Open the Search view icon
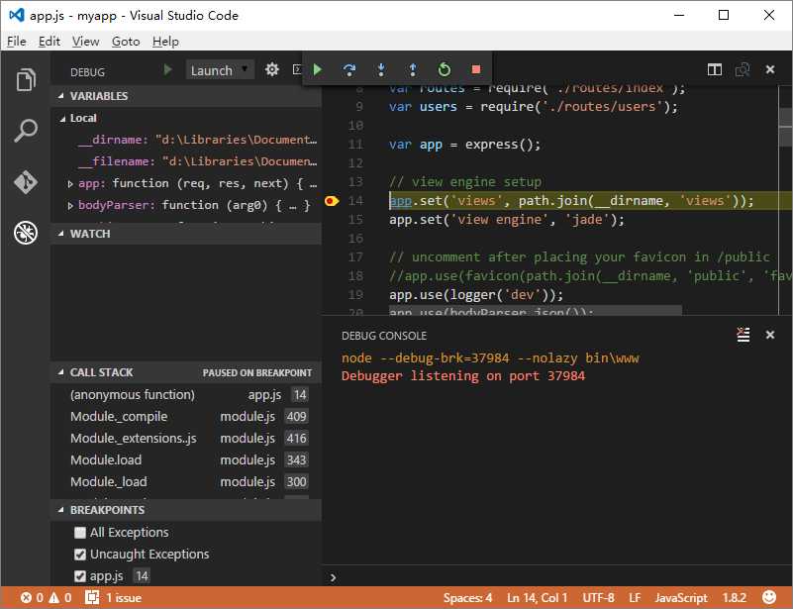793x609 pixels. point(26,131)
